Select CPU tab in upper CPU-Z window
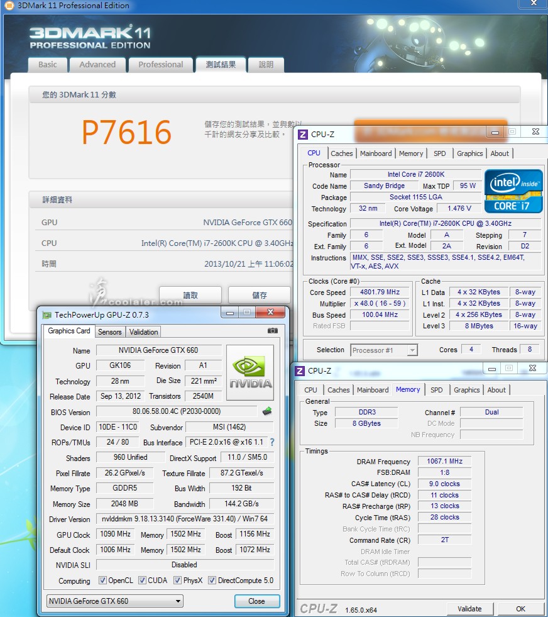Image resolution: width=548 pixels, height=617 pixels. coord(314,153)
